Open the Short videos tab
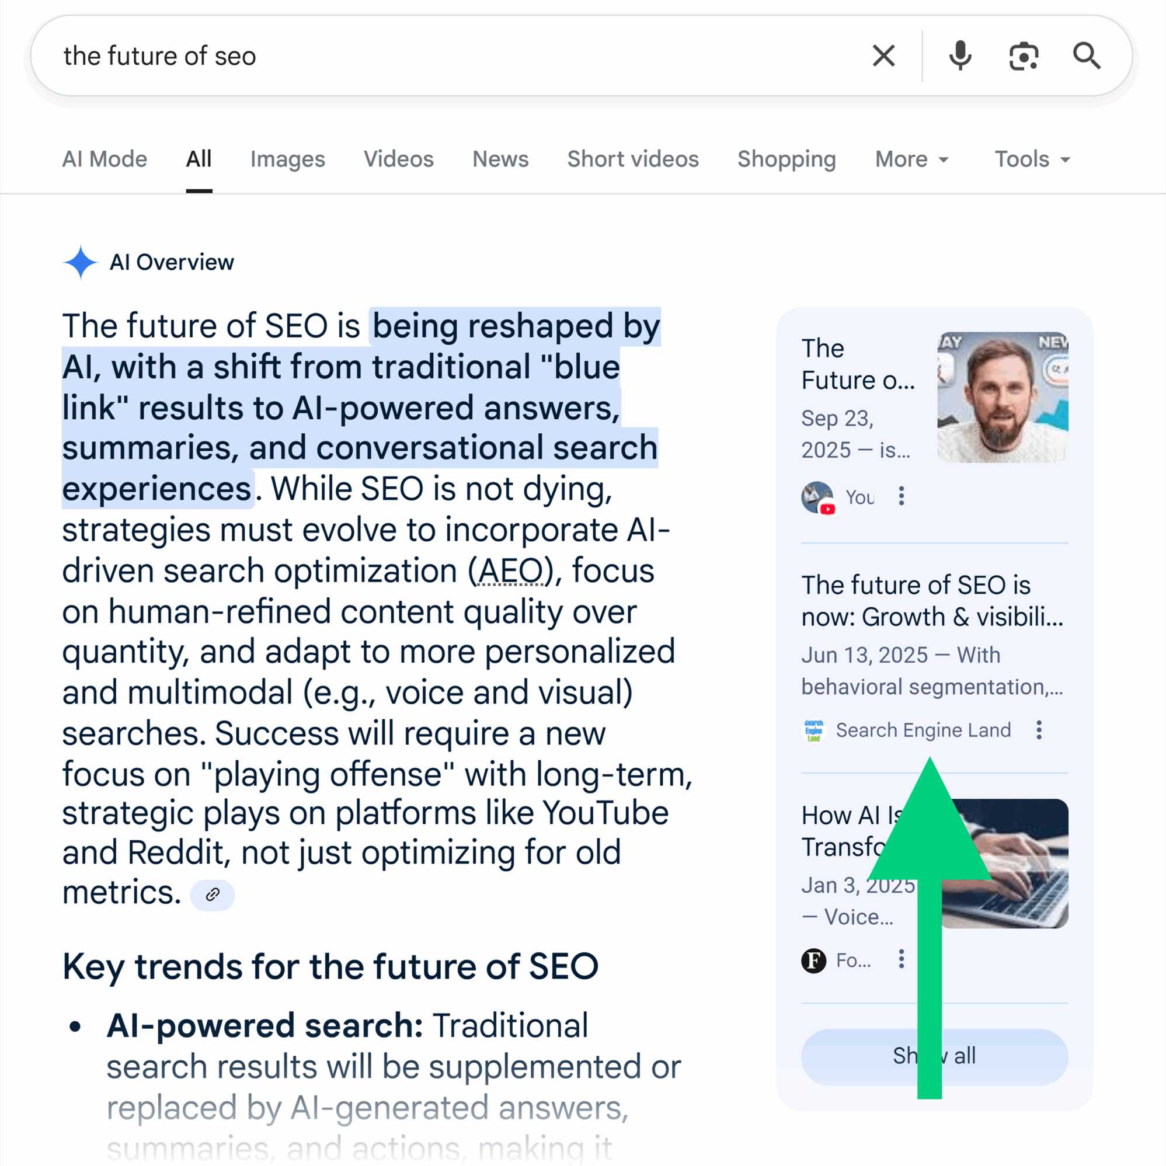This screenshot has width=1166, height=1166. click(632, 159)
